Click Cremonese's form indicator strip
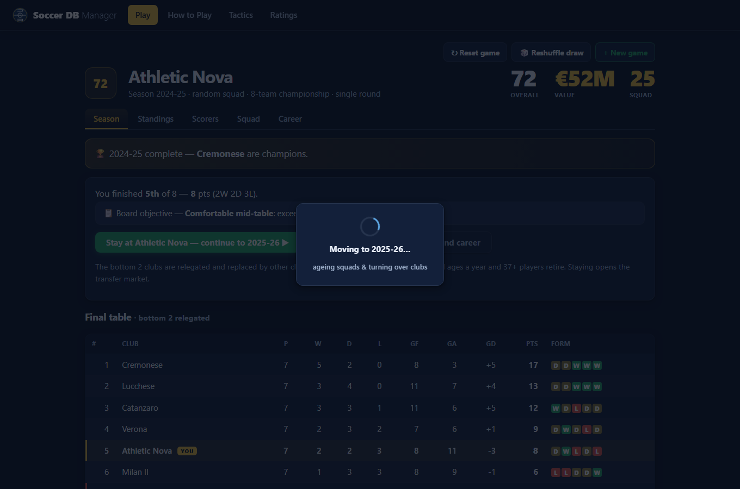 click(x=576, y=366)
